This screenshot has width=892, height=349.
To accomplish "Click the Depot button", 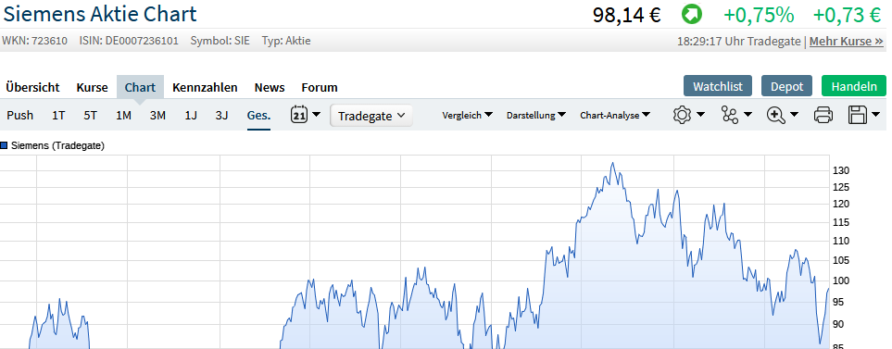I will [x=786, y=86].
